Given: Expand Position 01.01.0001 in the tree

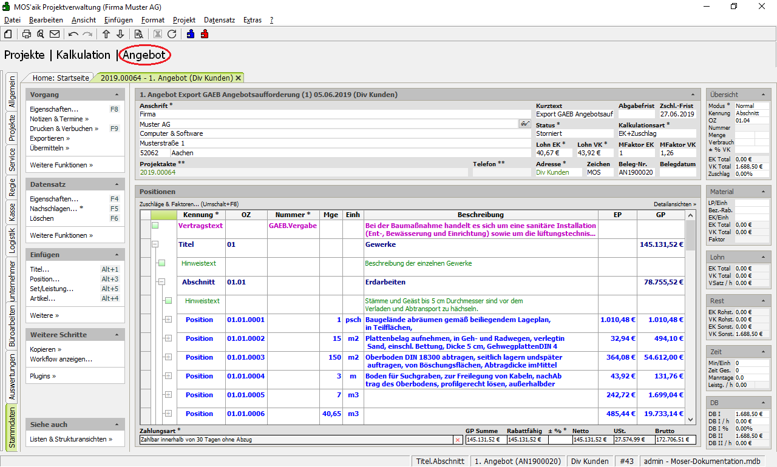Looking at the screenshot, I should tap(168, 320).
